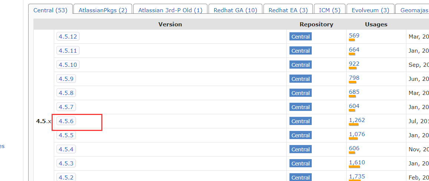Screen dimensions: 429x181
Task: Open the 569 usages link
Action: [354, 36]
